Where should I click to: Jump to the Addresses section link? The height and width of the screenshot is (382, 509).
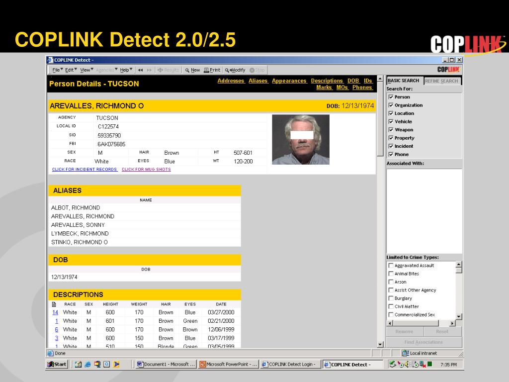tap(231, 81)
